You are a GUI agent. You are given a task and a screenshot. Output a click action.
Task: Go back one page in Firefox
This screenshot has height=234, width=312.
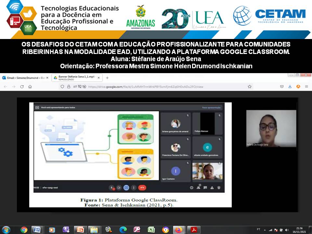pyautogui.click(x=6, y=86)
